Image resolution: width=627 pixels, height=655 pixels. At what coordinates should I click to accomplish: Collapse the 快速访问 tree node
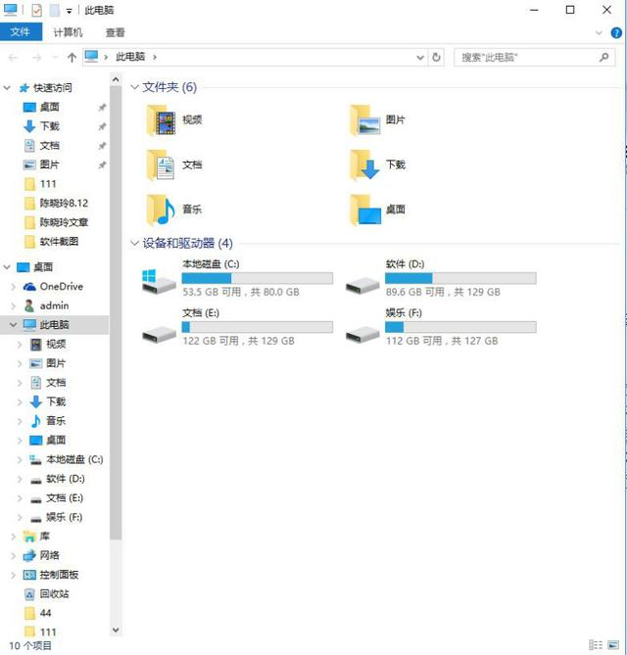click(x=7, y=88)
